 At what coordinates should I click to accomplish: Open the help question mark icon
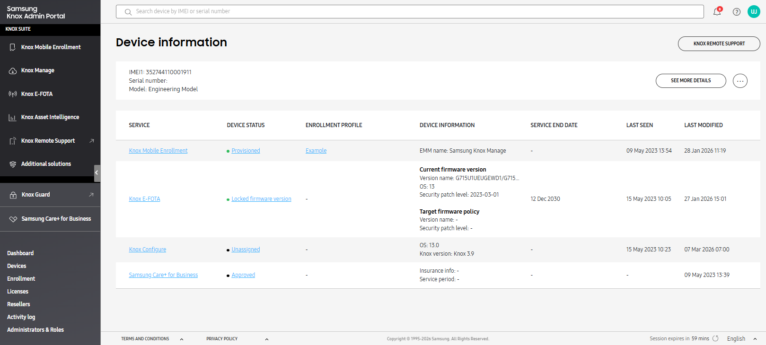[737, 12]
